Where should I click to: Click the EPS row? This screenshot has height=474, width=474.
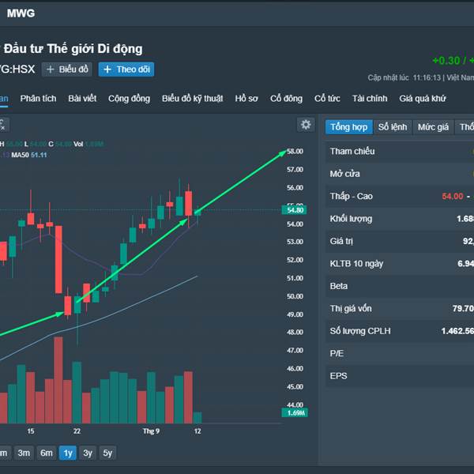[x=400, y=376]
